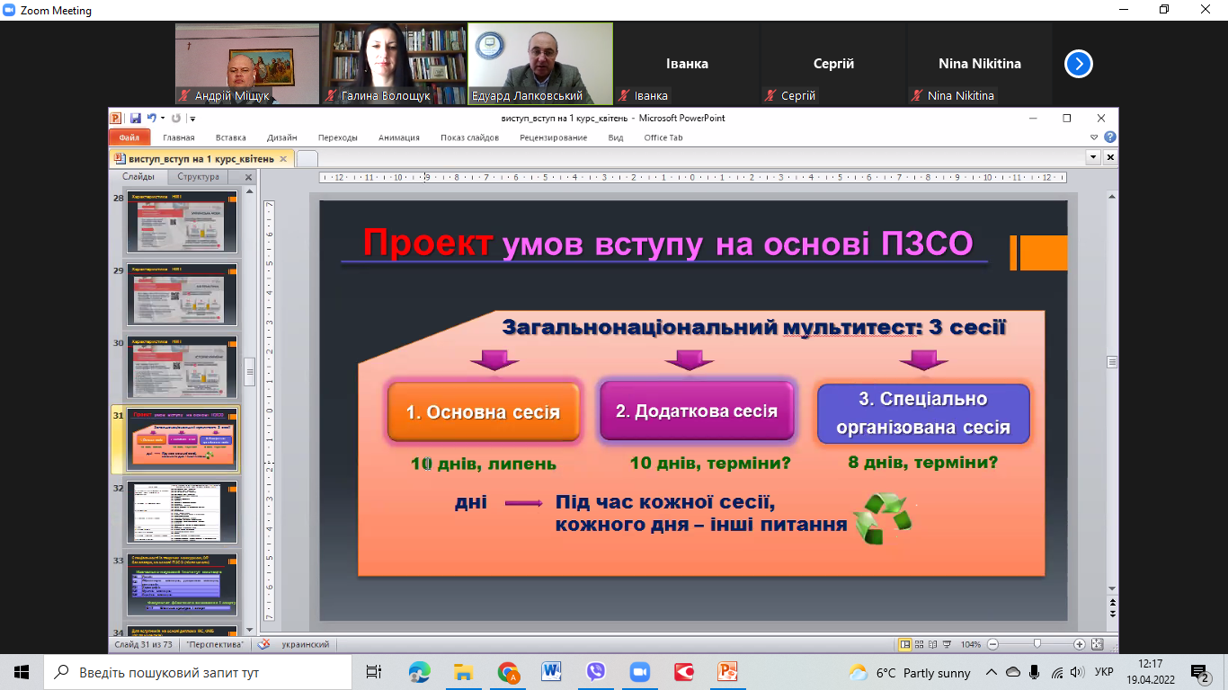Expand Customize Quick Access Toolbar dropdown
The height and width of the screenshot is (690, 1228).
pos(192,118)
